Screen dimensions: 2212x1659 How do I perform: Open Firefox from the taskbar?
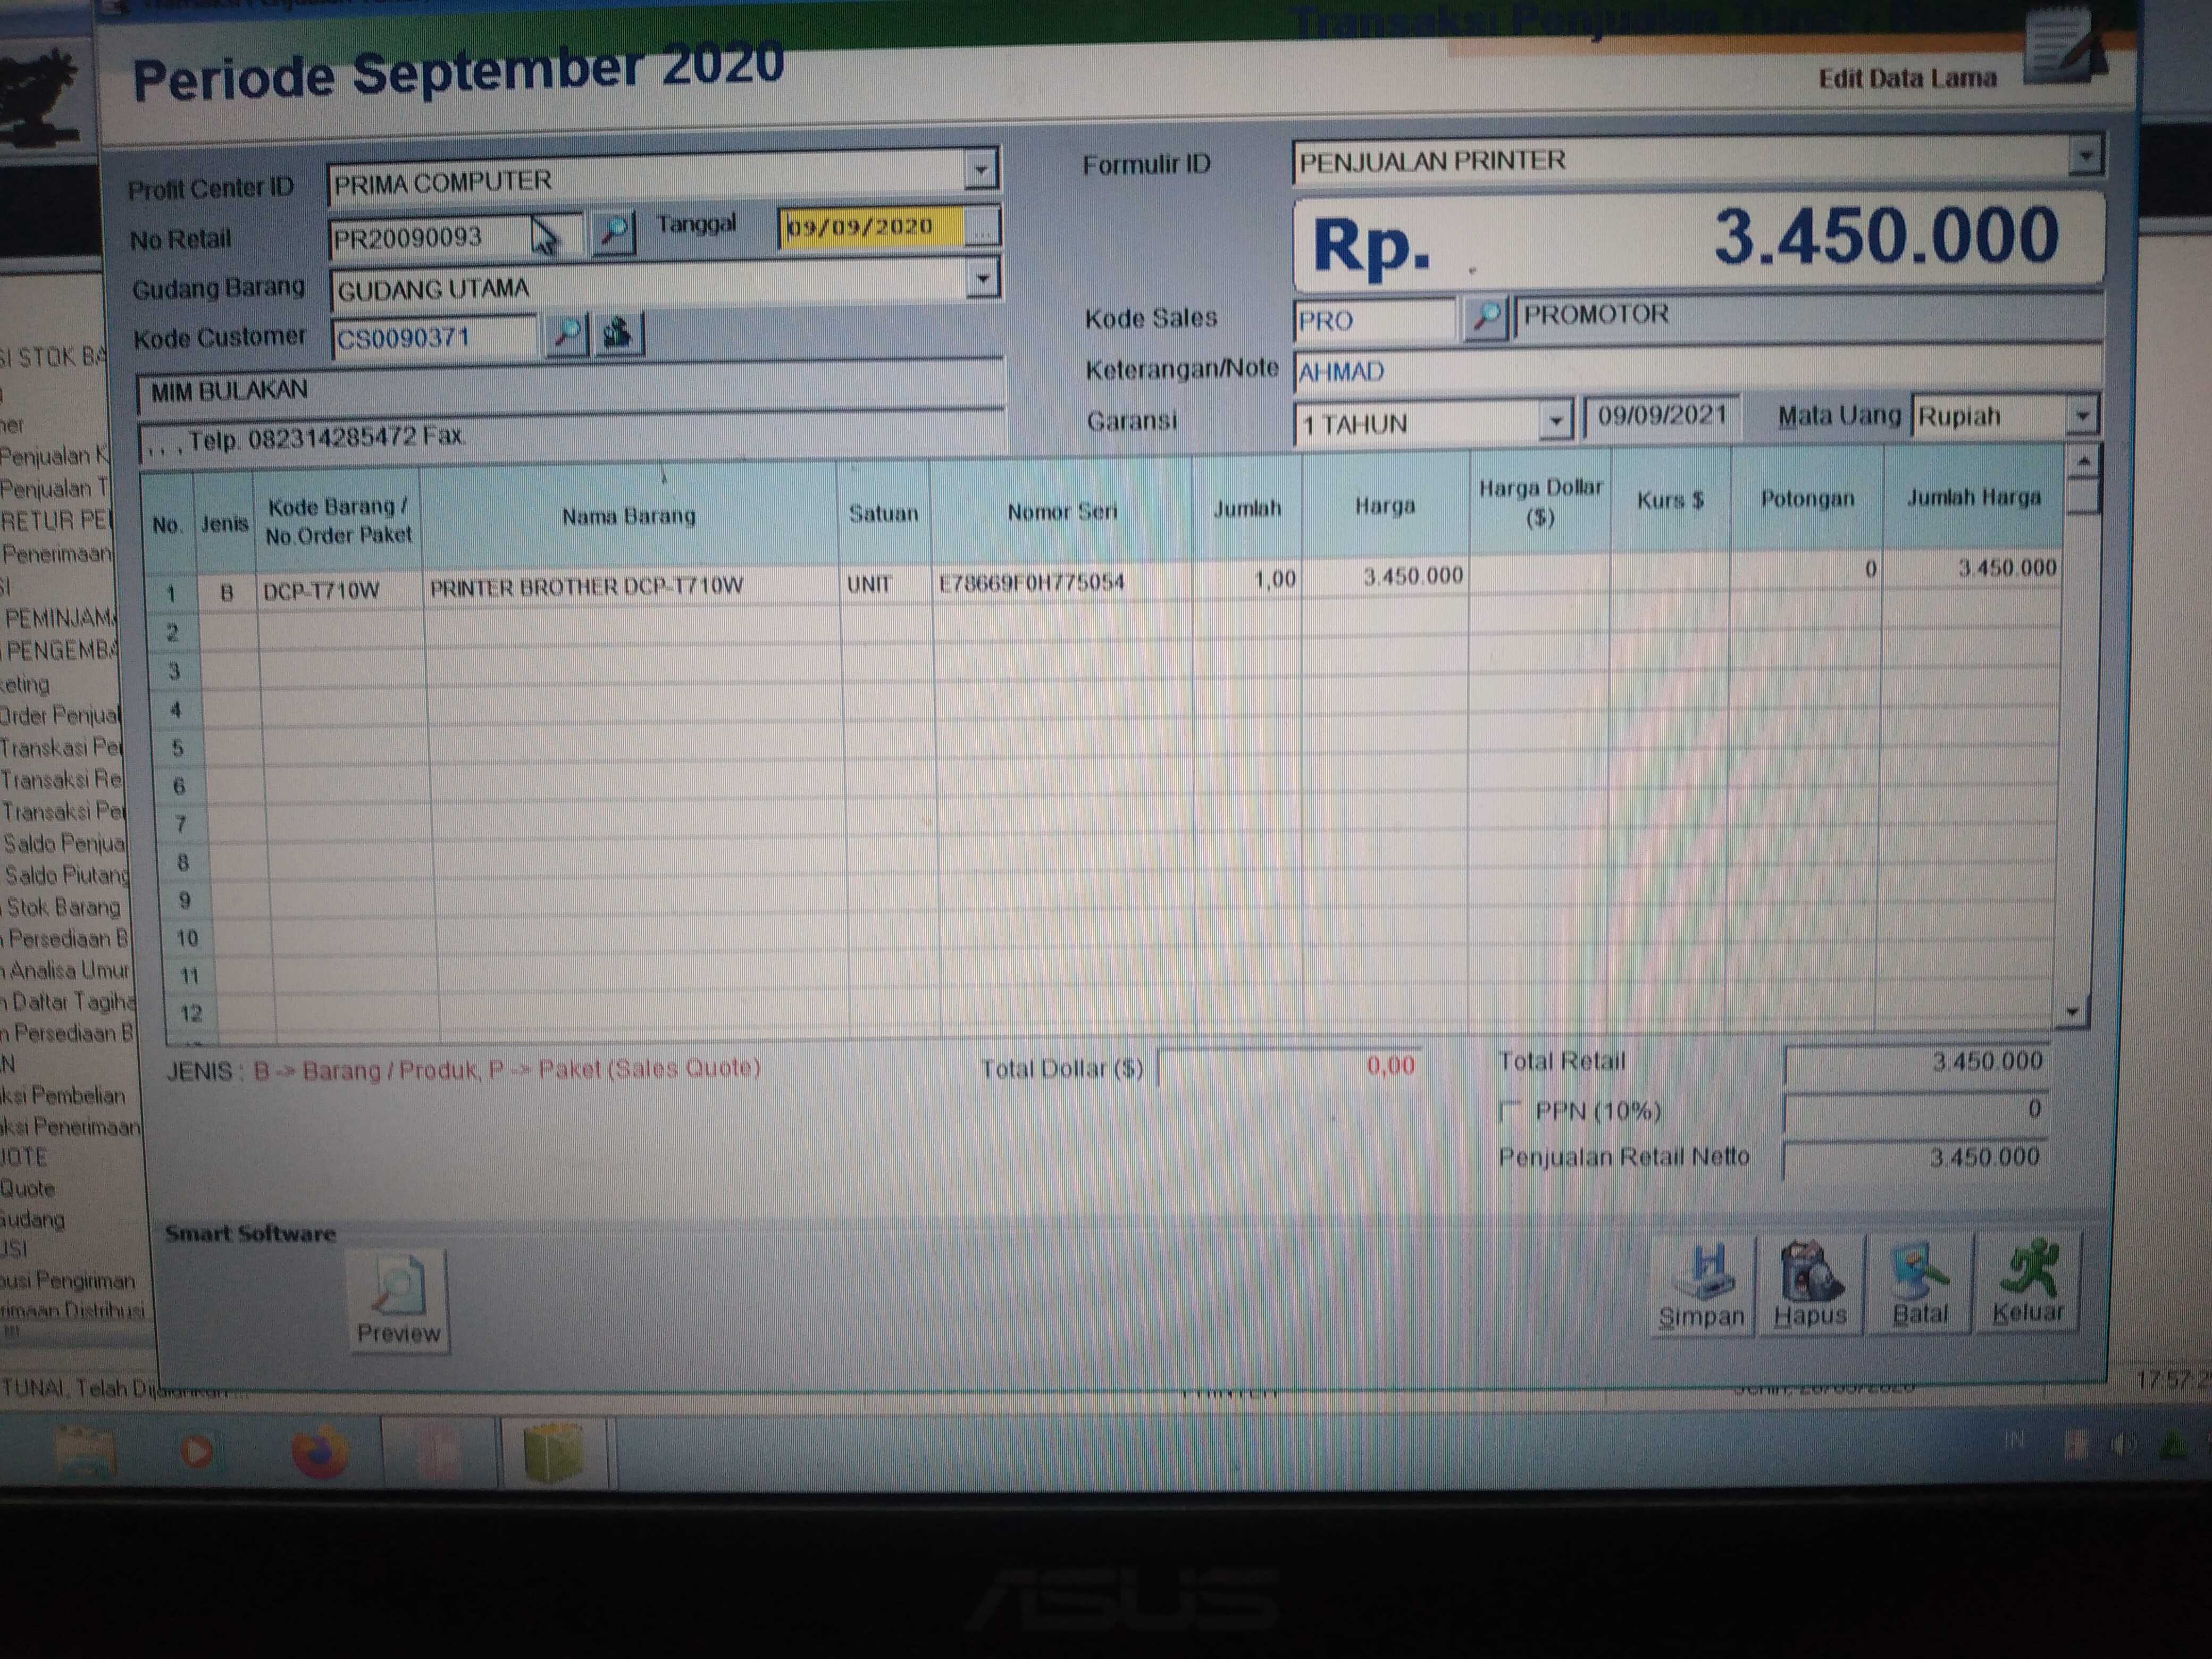click(x=319, y=1452)
